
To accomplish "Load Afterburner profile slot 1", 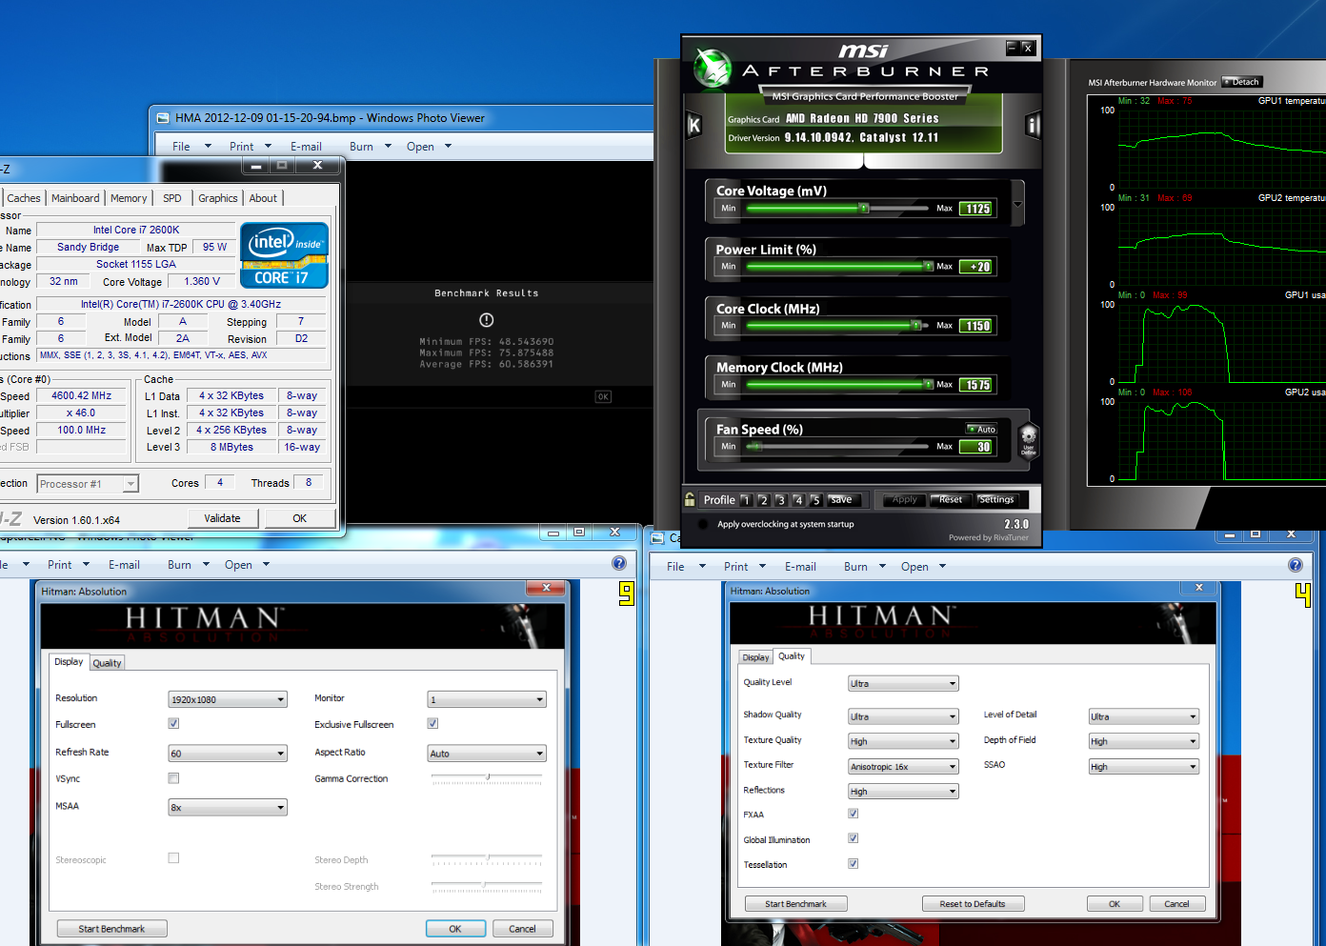I will coord(746,499).
